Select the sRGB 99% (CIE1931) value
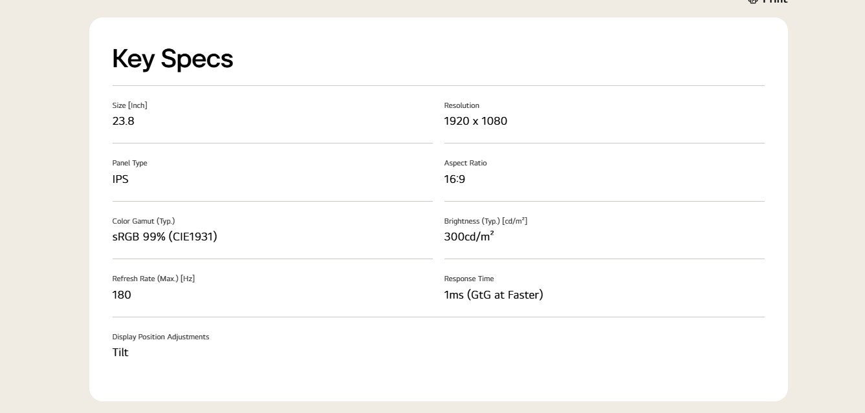 [165, 237]
